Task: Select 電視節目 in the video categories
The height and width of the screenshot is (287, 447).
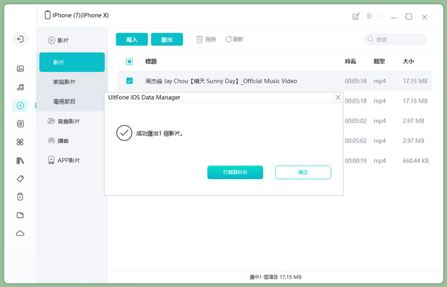Action: 64,101
